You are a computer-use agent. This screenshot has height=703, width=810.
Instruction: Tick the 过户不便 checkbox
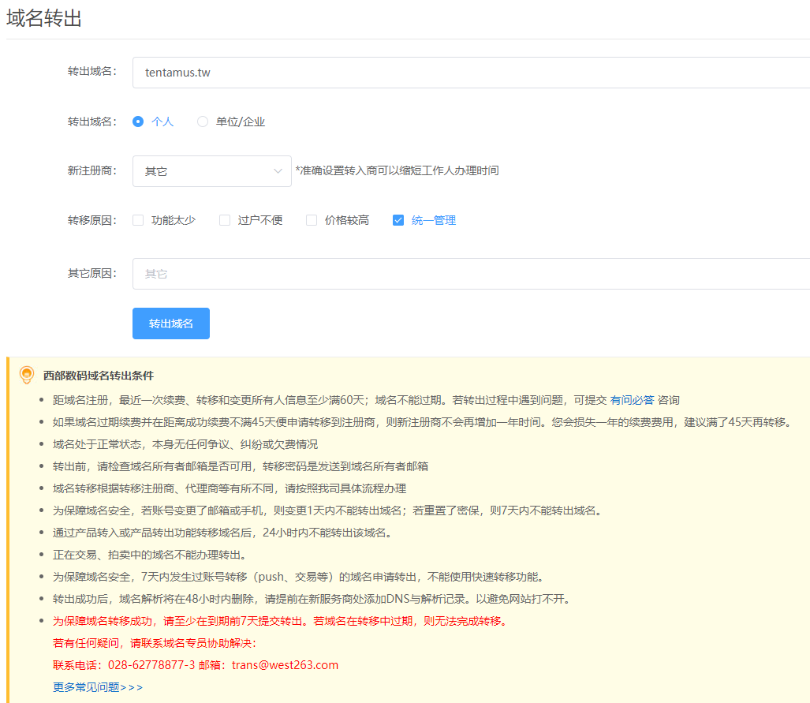[x=225, y=220]
